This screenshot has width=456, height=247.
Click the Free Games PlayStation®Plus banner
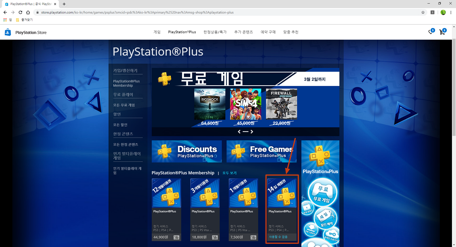click(x=261, y=151)
